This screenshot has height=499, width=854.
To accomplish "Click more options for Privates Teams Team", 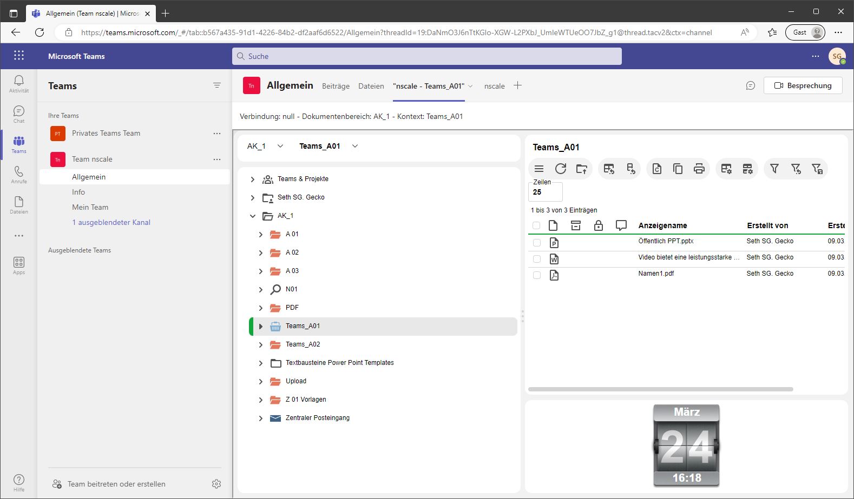I will pos(217,133).
